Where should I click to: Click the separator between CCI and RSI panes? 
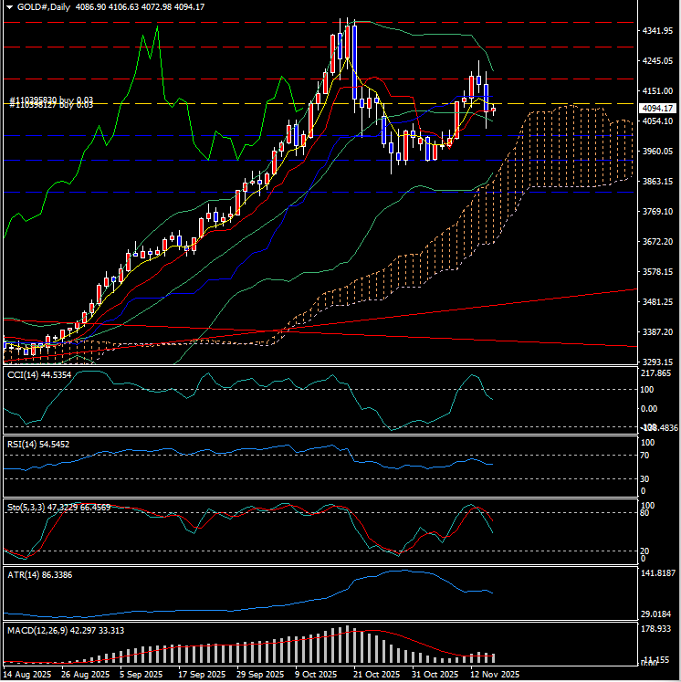(x=320, y=437)
